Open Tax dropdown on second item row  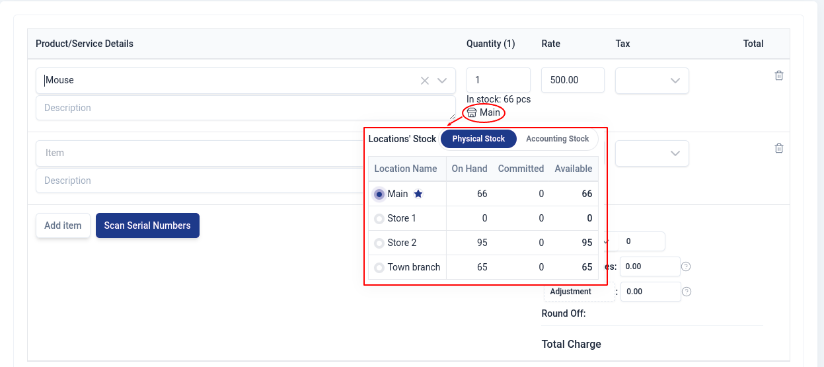(x=652, y=153)
